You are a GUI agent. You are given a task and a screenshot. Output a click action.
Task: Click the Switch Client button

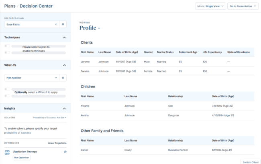coord(251,162)
